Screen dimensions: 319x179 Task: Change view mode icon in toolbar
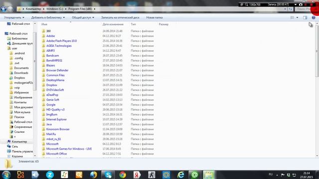[x=292, y=18]
